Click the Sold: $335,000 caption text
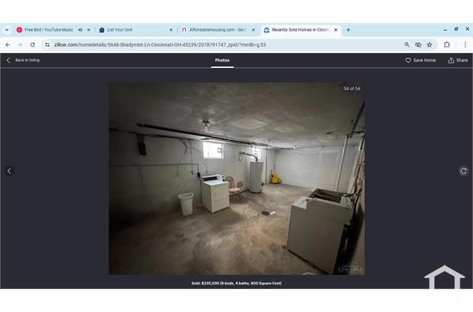The image size is (473, 312). [236, 284]
